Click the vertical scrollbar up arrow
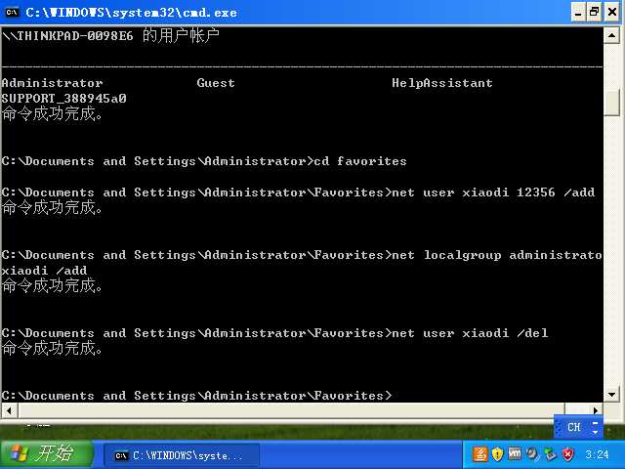This screenshot has height=469, width=625. click(611, 36)
